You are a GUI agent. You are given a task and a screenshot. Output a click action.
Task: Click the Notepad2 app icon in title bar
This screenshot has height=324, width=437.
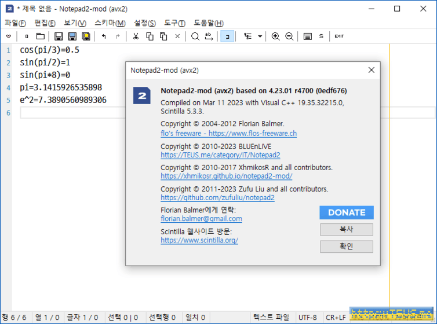9,9
